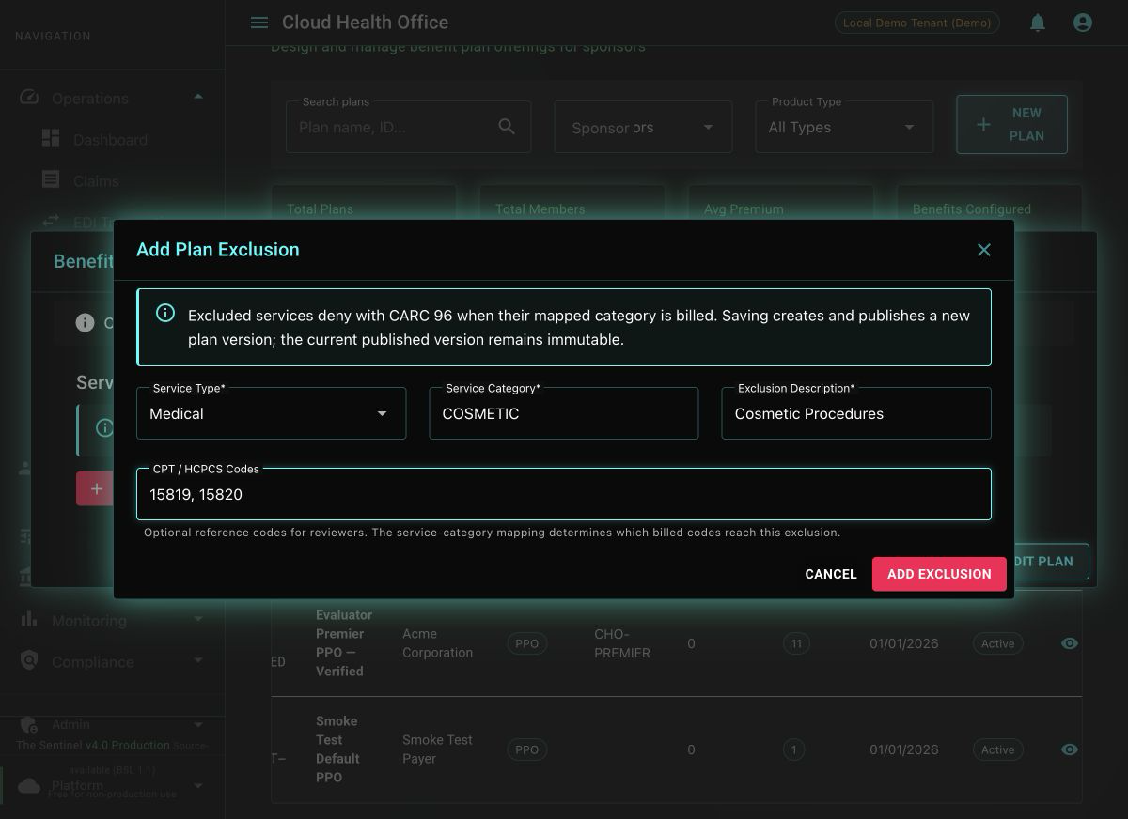The width and height of the screenshot is (1128, 819).
Task: Click the Benefits Configured card
Action: pos(990,205)
